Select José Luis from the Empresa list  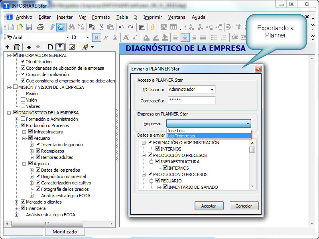tap(209, 131)
